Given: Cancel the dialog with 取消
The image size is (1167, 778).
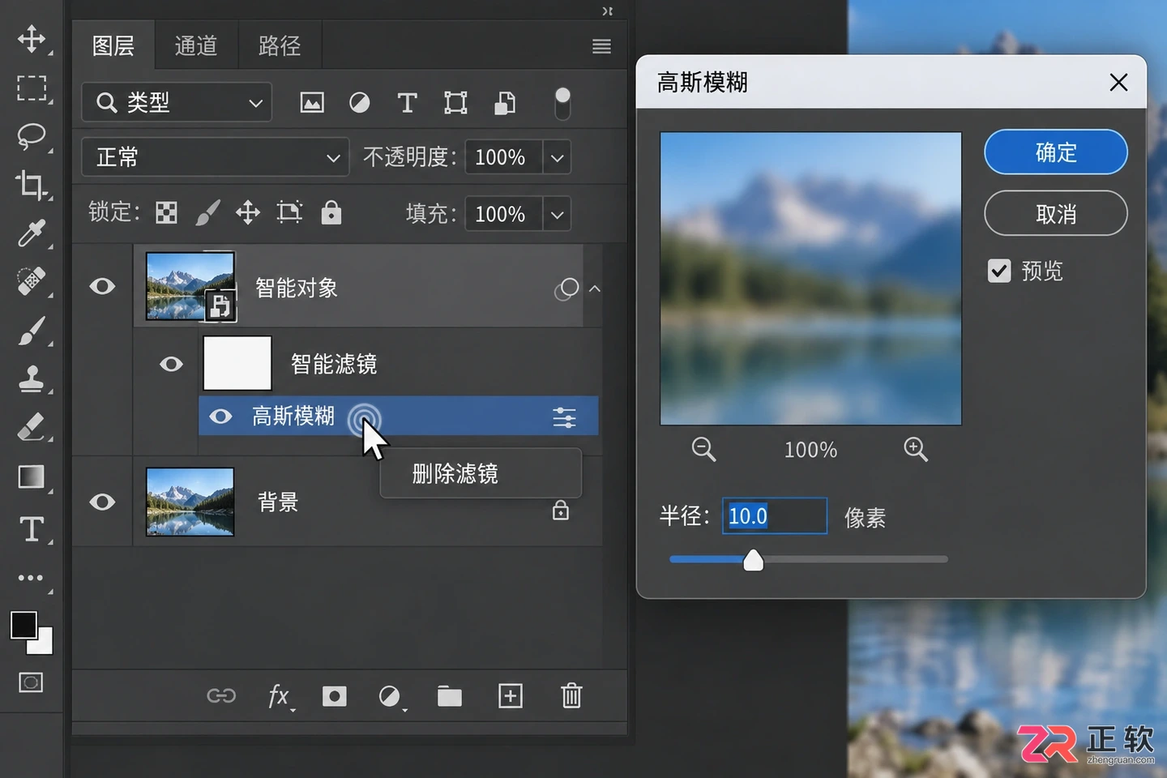Looking at the screenshot, I should click(1055, 214).
